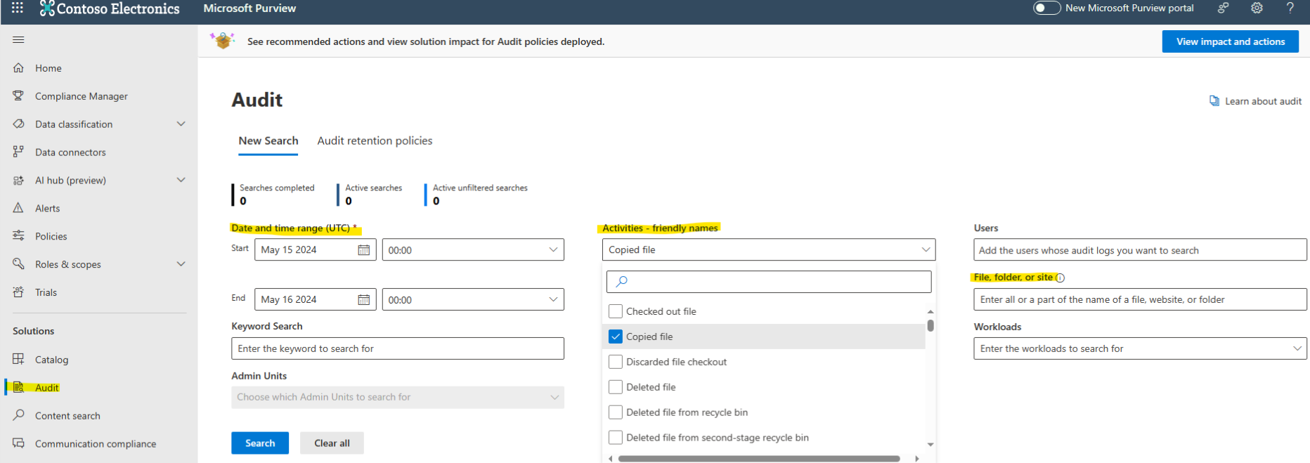Click View impact and actions button
Viewport: 1310px width, 463px height.
click(1231, 41)
